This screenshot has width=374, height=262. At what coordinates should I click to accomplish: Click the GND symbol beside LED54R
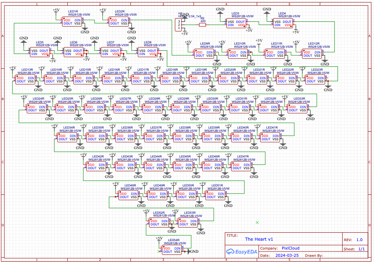[x=193, y=251]
